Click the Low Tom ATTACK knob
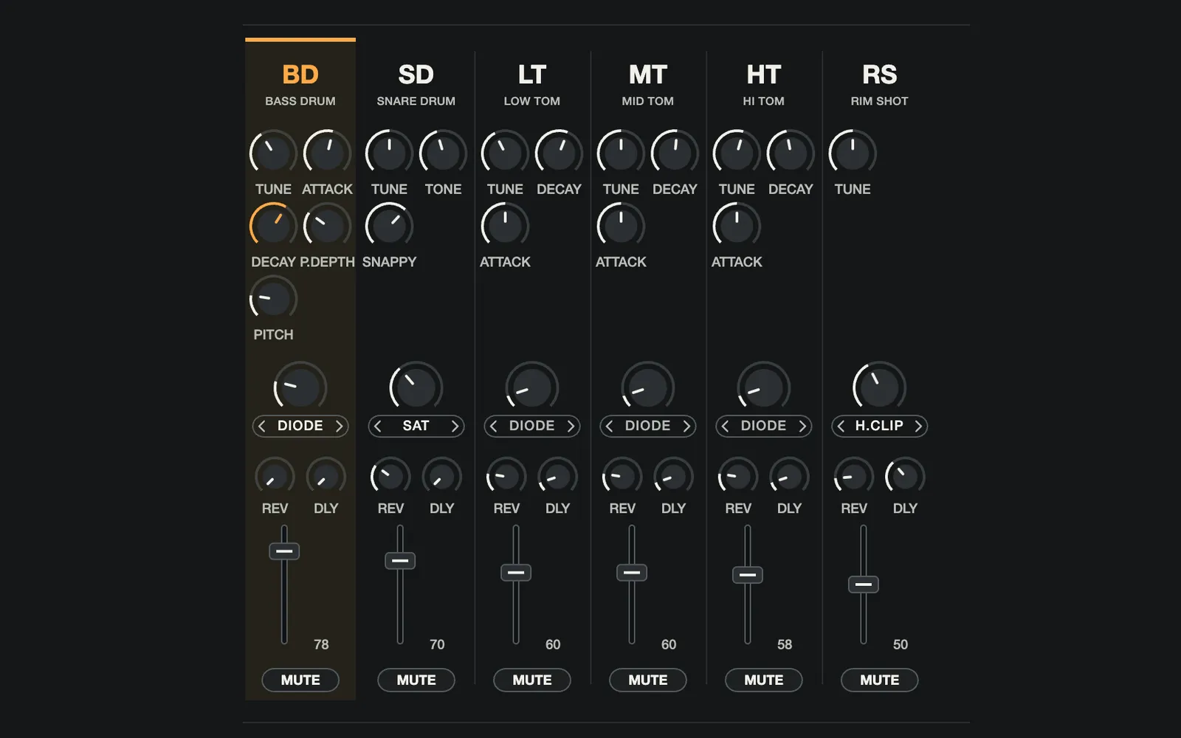Viewport: 1181px width, 738px height. pyautogui.click(x=505, y=226)
